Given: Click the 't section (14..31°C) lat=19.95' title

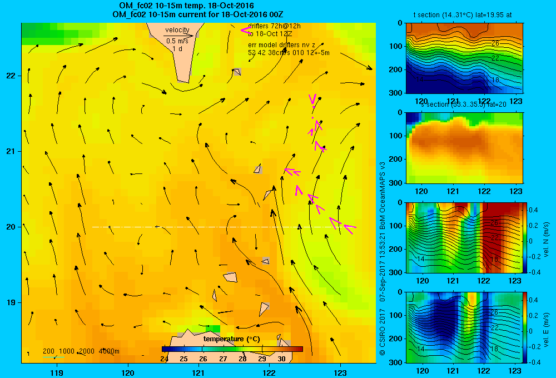Looking at the screenshot, I should coord(463,15).
